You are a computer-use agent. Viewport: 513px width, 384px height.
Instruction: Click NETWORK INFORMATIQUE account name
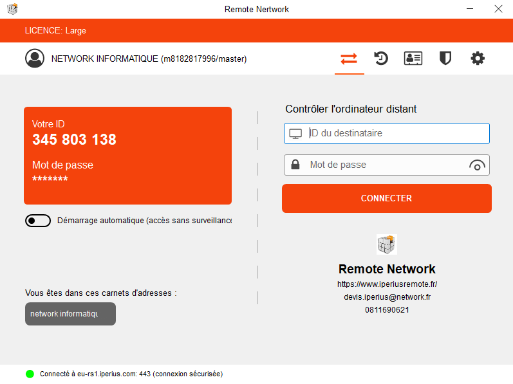click(x=149, y=59)
